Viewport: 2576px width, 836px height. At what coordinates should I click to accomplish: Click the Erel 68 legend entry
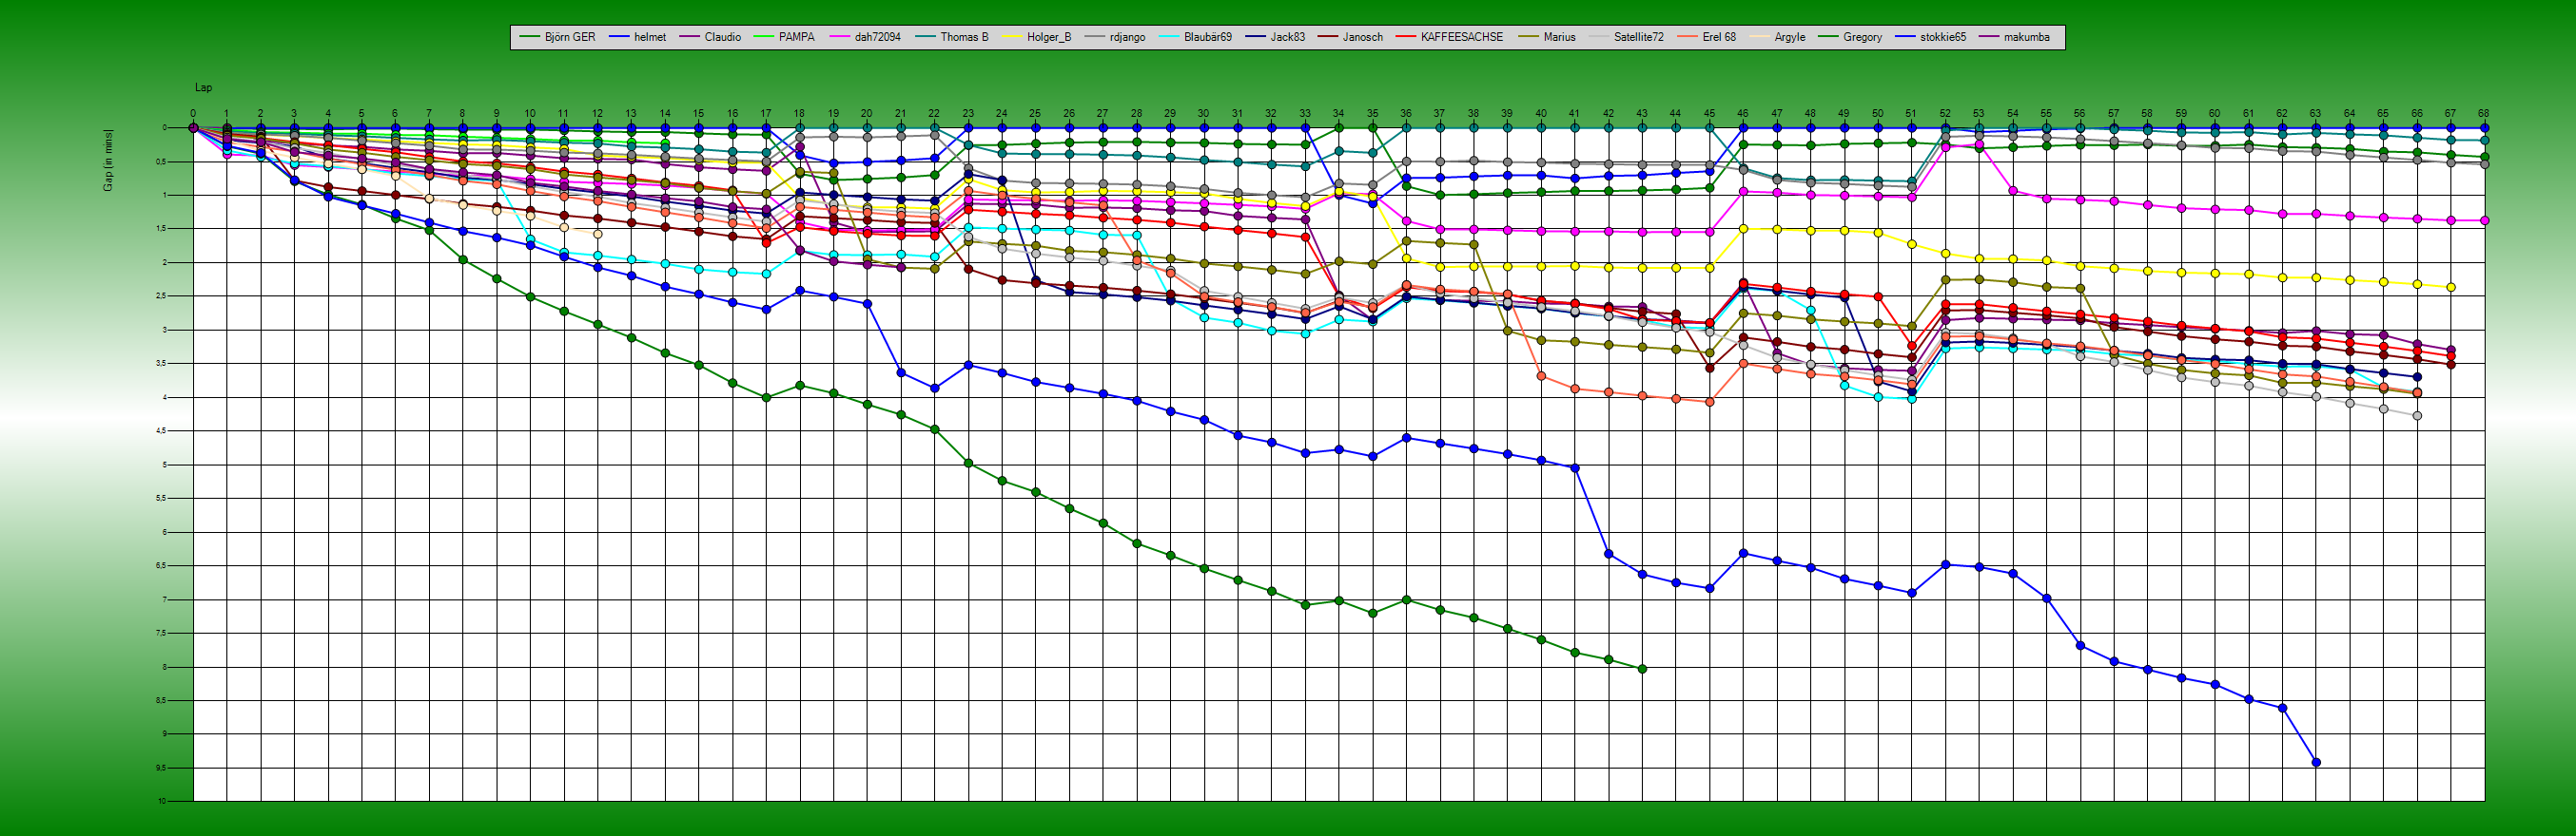click(x=1719, y=37)
